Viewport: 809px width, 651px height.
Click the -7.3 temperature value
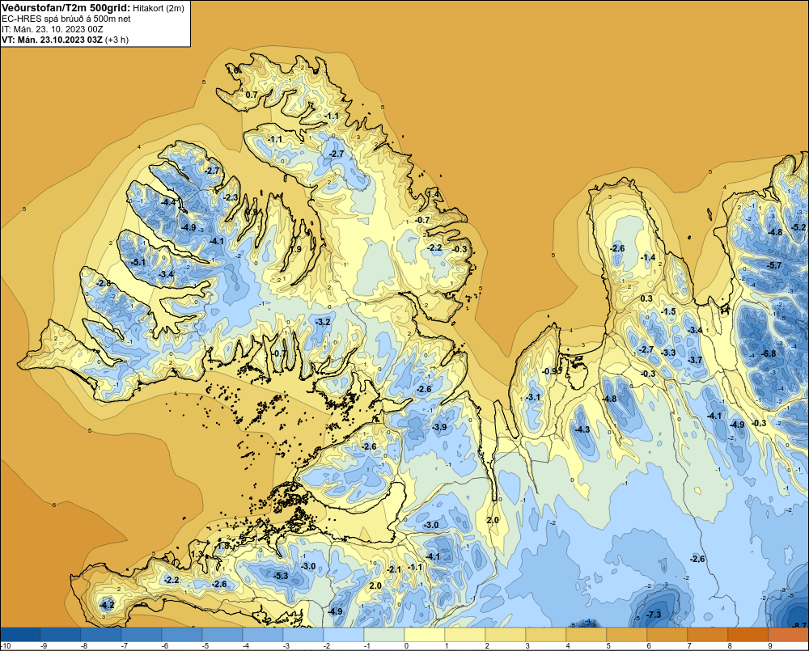654,615
